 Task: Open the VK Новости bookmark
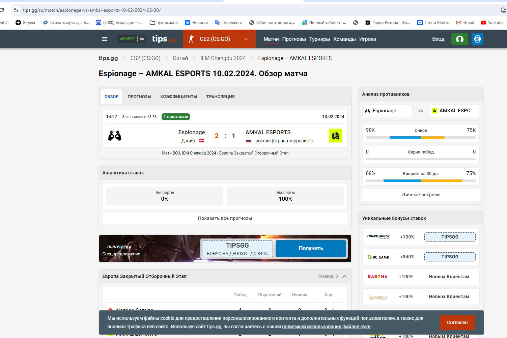(196, 23)
